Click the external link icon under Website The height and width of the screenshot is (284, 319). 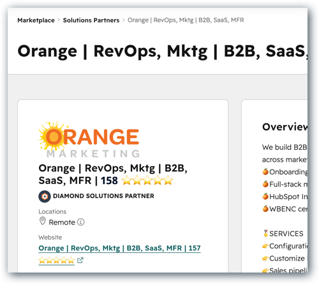[80, 260]
